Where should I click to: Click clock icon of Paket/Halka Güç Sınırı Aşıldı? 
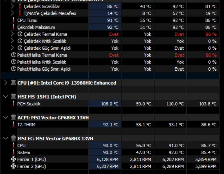13,69
